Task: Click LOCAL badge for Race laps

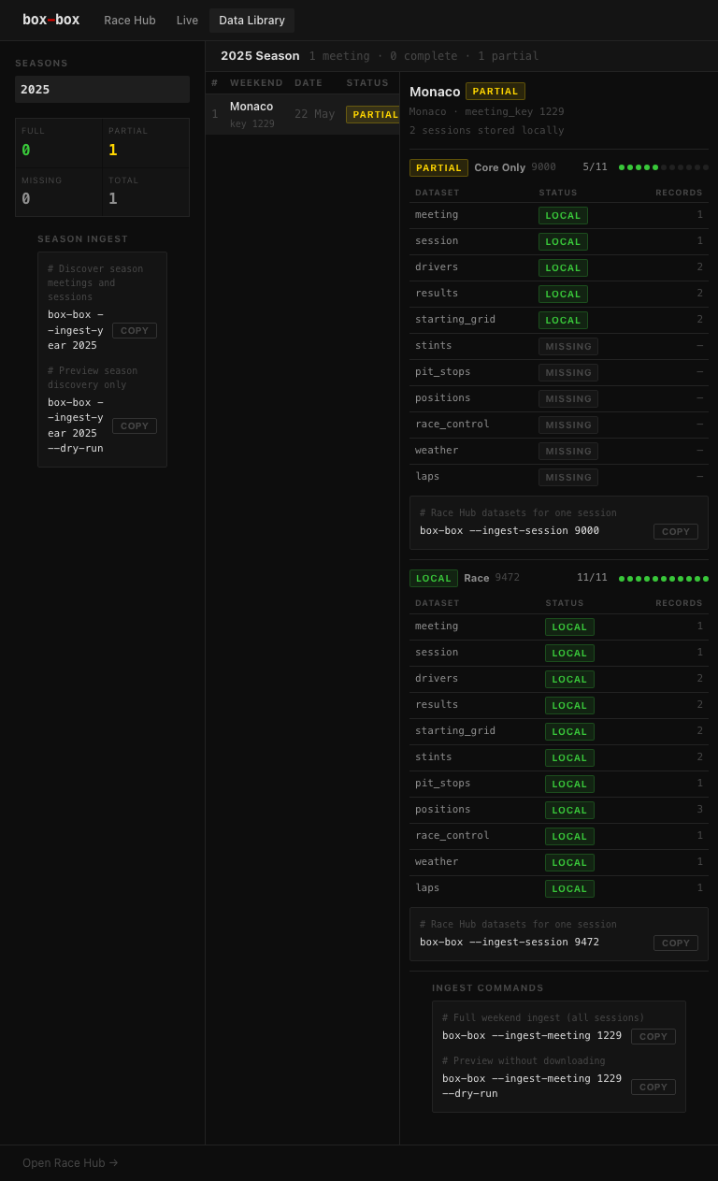Action: coord(569,888)
